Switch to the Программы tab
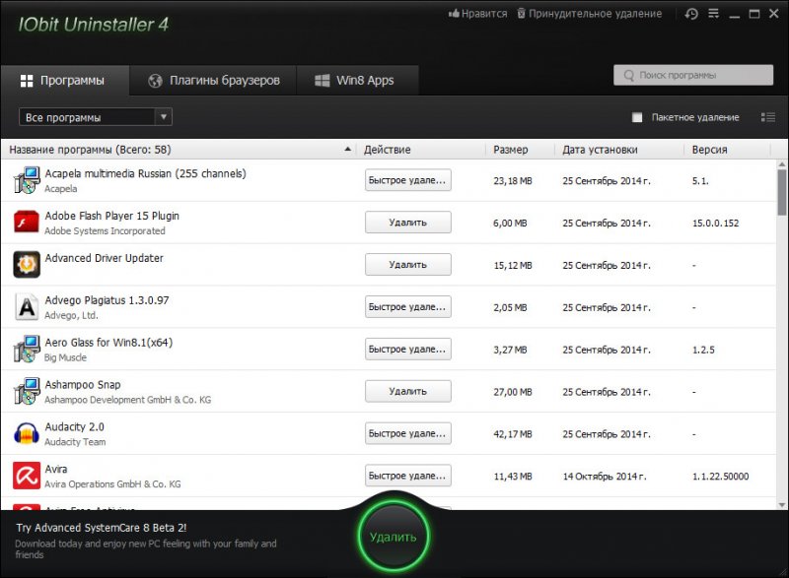Image resolution: width=789 pixels, height=578 pixels. click(x=65, y=81)
